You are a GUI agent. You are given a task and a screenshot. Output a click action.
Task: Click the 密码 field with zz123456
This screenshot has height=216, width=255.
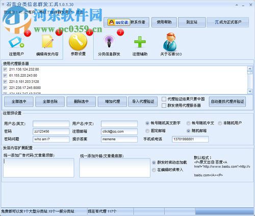click(x=51, y=132)
